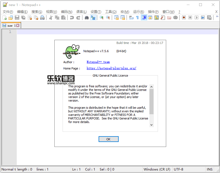Click OK in the About dialog

[x=108, y=139]
